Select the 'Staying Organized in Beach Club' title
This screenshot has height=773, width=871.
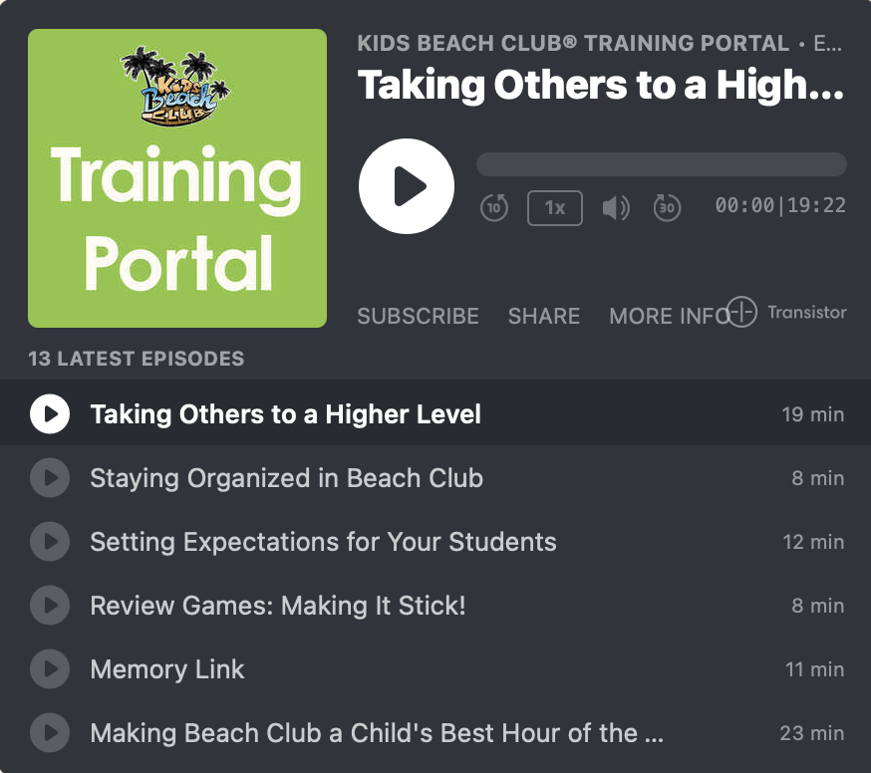pos(287,478)
